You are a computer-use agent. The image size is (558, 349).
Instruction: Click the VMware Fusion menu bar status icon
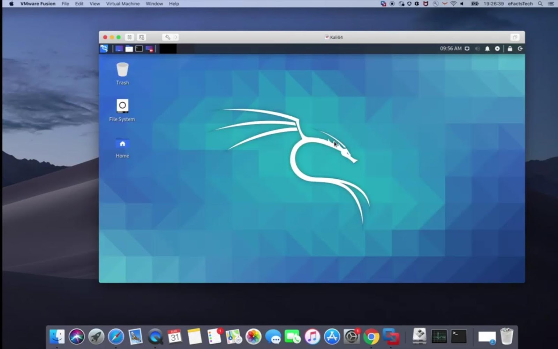coord(383,4)
